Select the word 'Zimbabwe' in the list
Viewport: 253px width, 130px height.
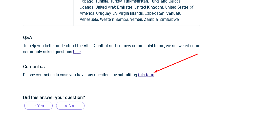tap(169, 19)
